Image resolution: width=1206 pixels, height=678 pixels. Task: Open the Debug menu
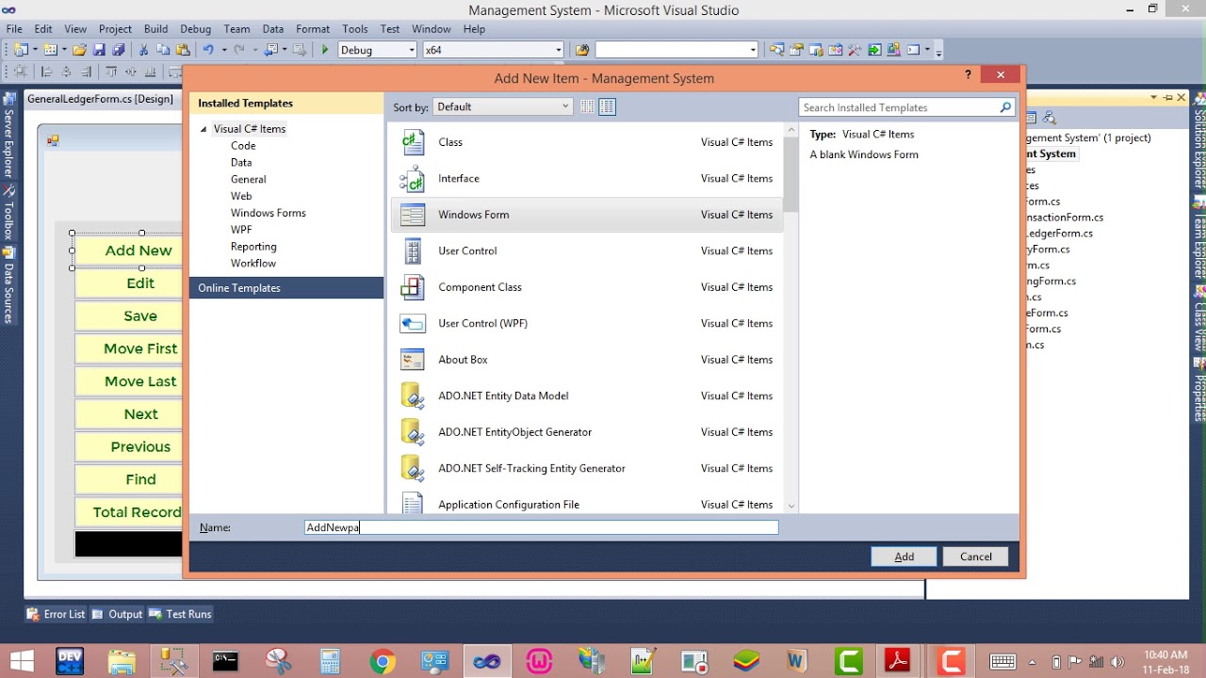click(x=196, y=29)
